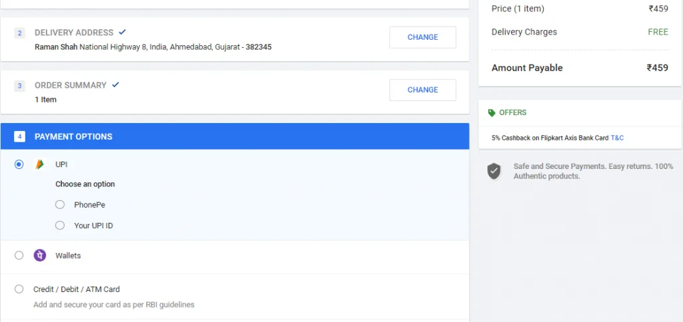Select the Your UPI ID radio option
Viewport: 683px width, 322px height.
[60, 226]
